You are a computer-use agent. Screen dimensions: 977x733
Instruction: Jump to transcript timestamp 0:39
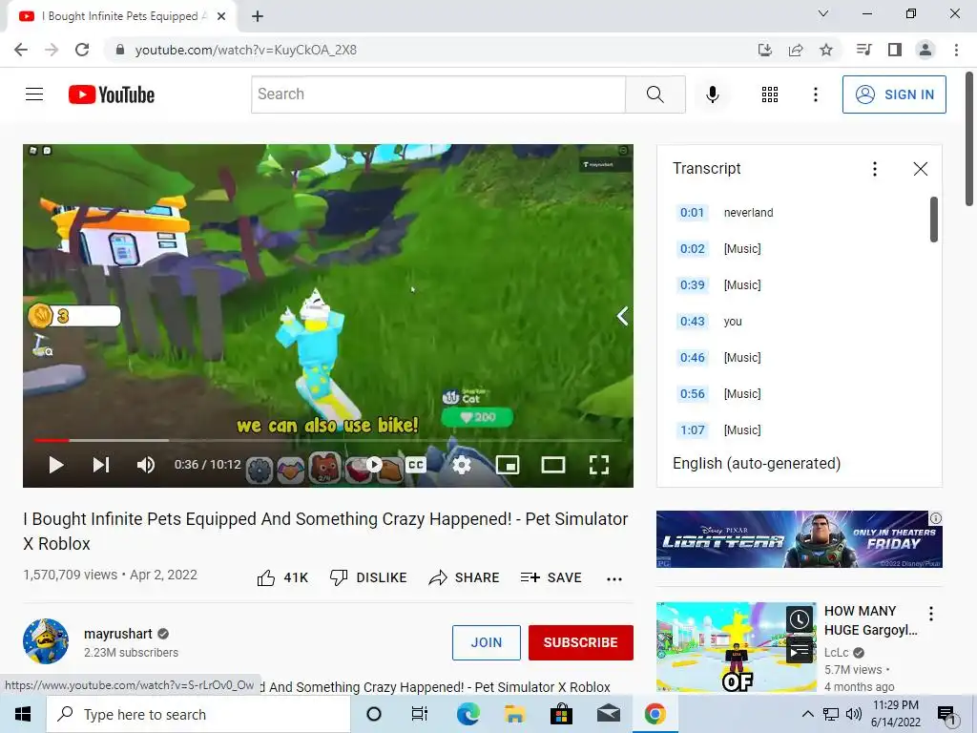coord(693,284)
